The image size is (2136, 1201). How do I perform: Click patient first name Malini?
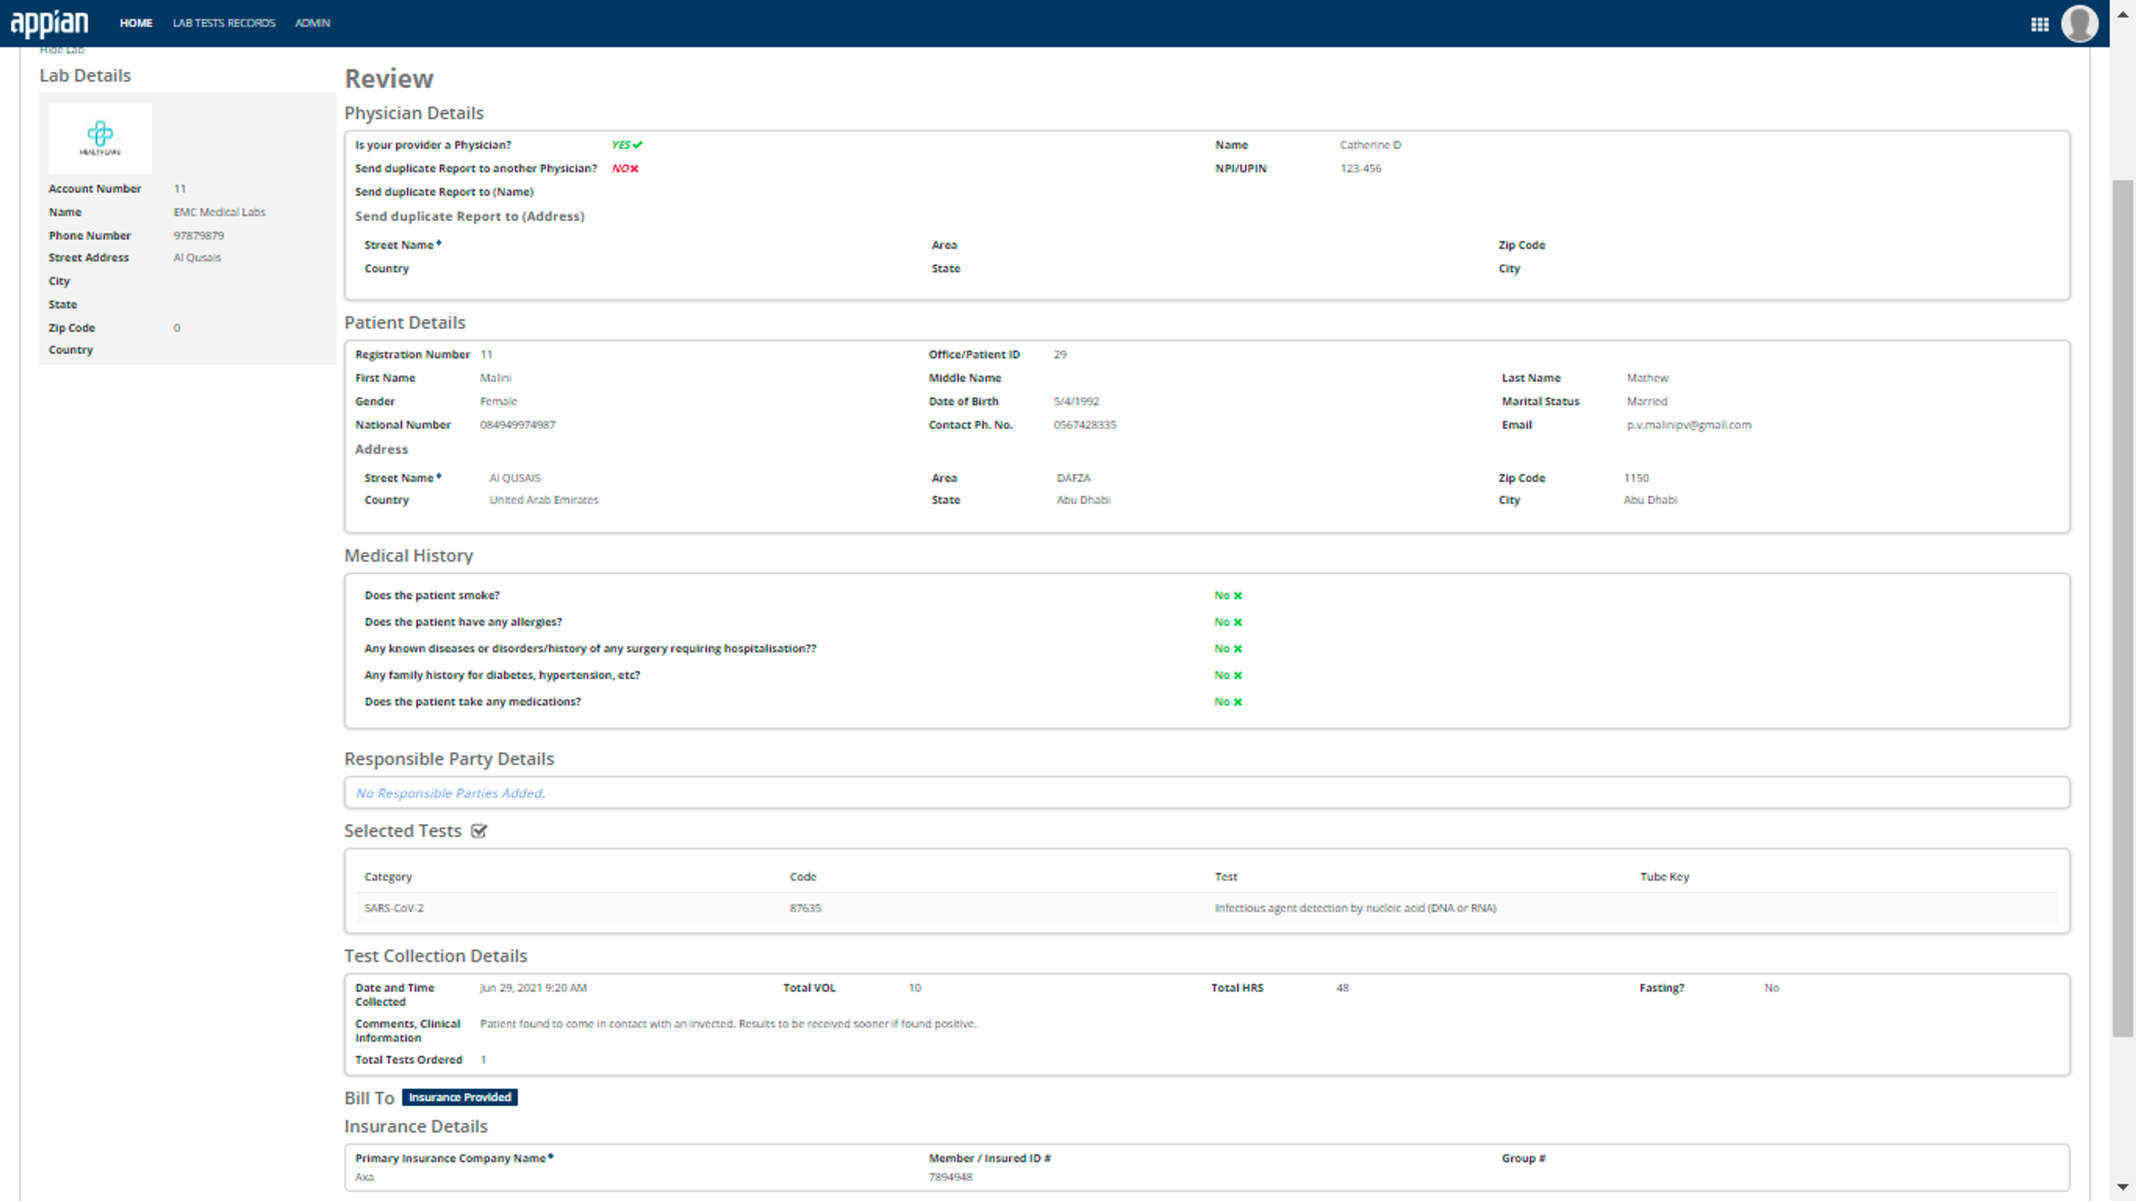pos(496,378)
